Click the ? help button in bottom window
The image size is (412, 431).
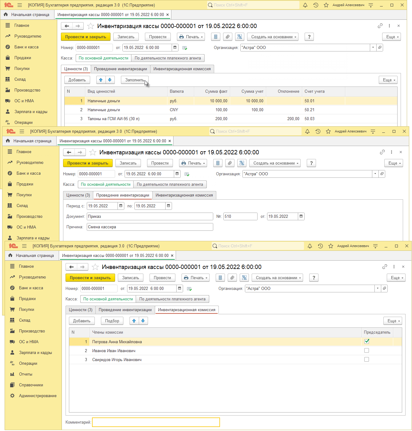click(314, 278)
